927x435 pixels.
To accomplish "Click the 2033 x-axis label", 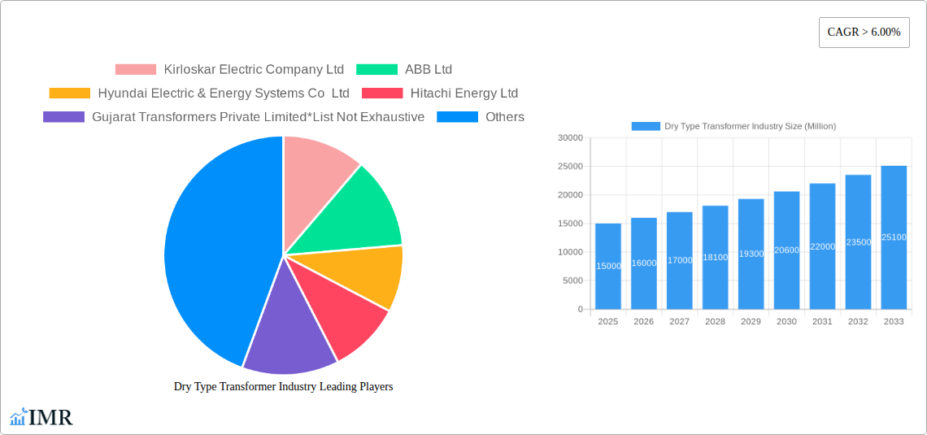I will [x=894, y=321].
